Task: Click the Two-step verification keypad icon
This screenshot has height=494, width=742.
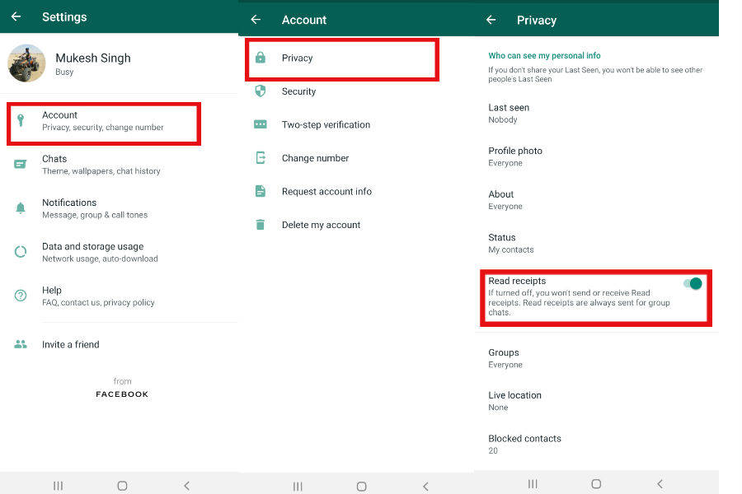Action: tap(260, 124)
